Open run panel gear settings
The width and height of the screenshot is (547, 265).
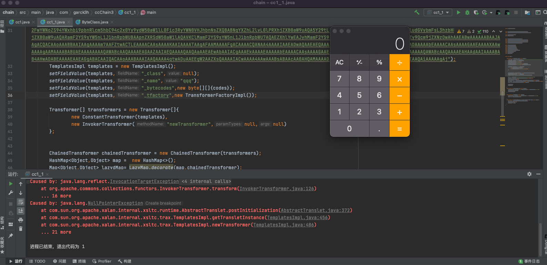pyautogui.click(x=529, y=174)
